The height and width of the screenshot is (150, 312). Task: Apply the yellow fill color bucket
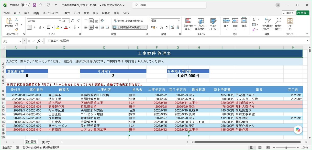tap(58, 27)
